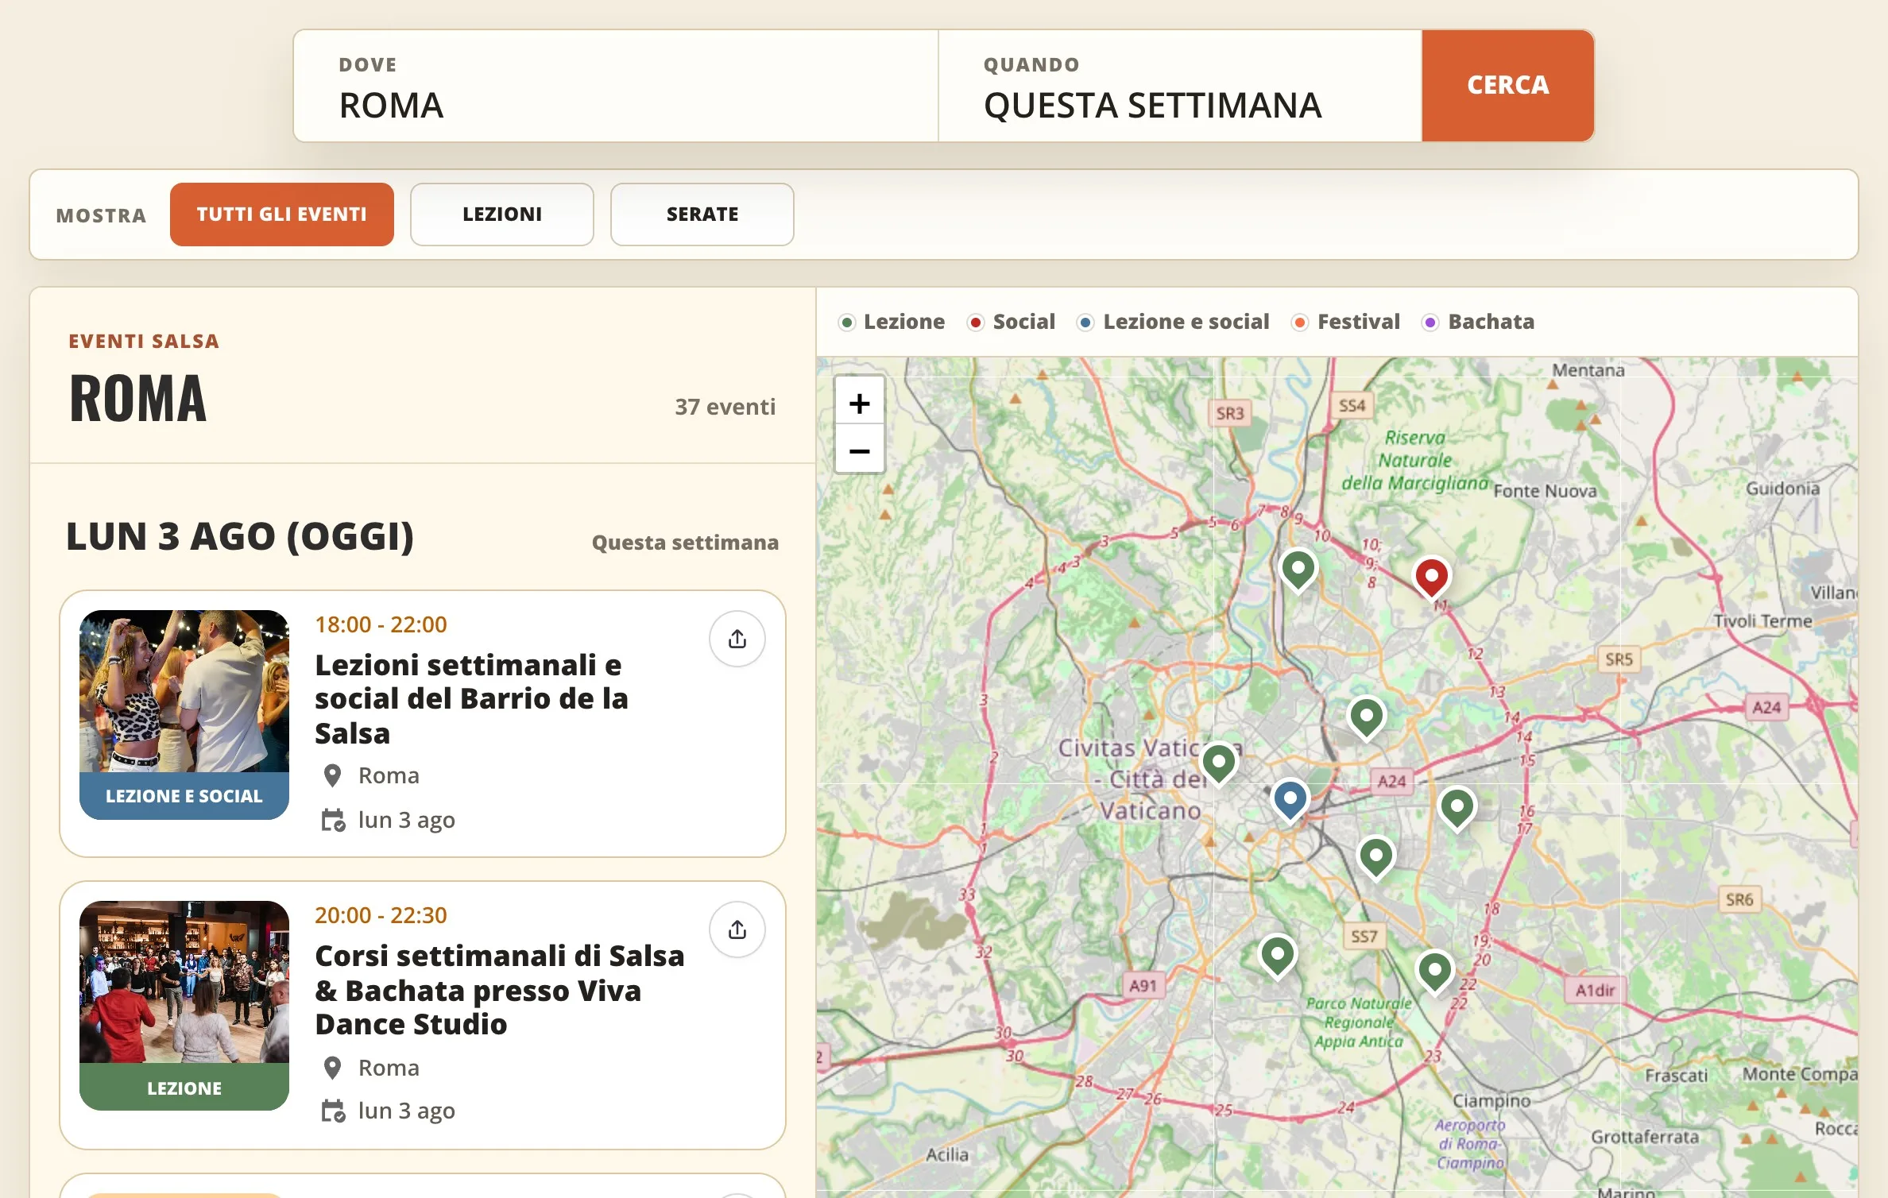1888x1198 pixels.
Task: Click the orange CERCA search button
Action: tap(1507, 86)
